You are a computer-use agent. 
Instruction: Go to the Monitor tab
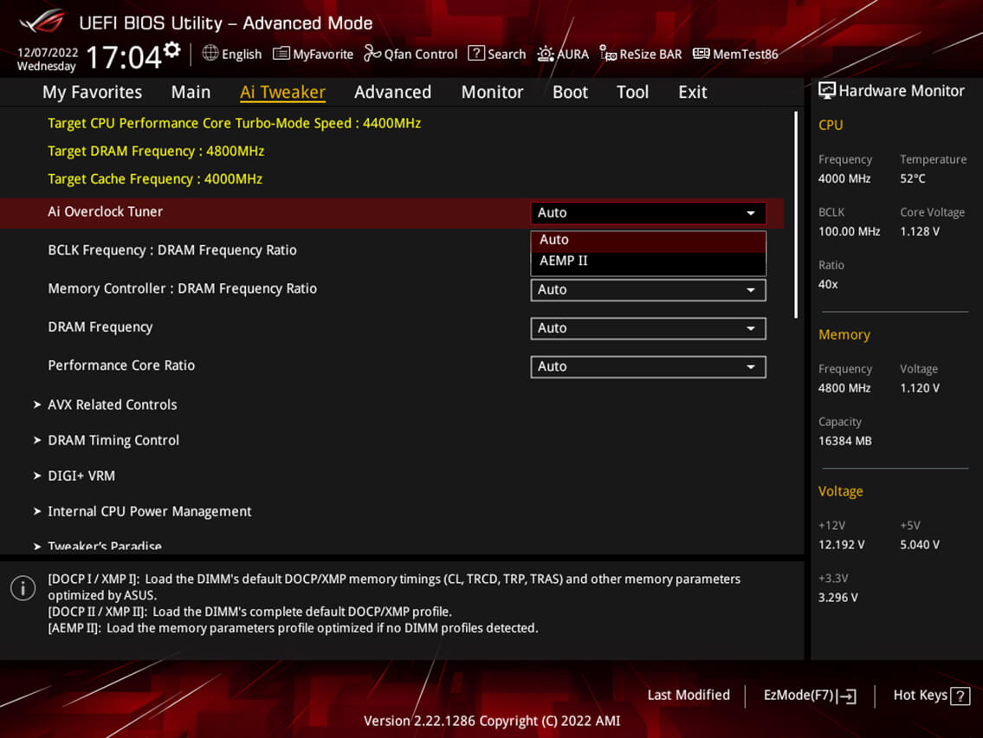pos(492,92)
